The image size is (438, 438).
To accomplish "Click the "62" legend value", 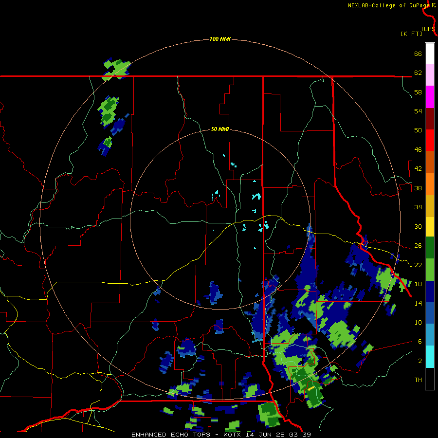I will 418,73.
